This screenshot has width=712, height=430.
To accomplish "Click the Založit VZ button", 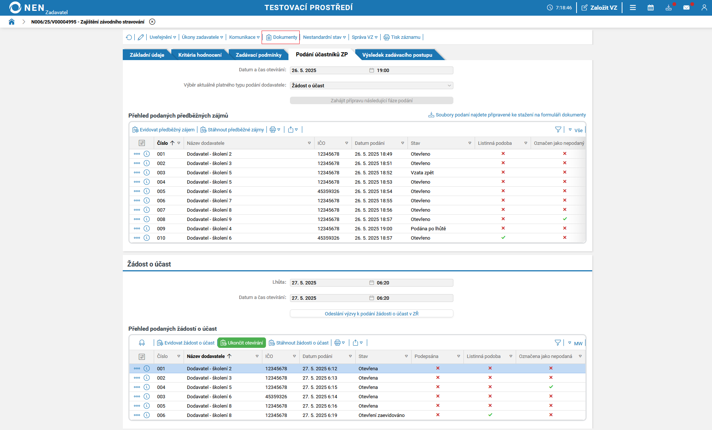I will [599, 7].
